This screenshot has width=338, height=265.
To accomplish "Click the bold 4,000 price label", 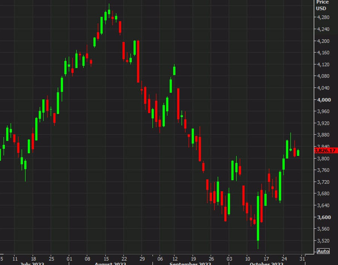I will pyautogui.click(x=324, y=100).
